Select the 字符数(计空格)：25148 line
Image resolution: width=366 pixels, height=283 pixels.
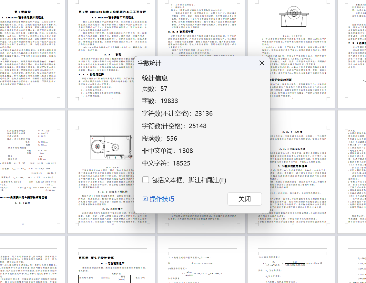[174, 126]
